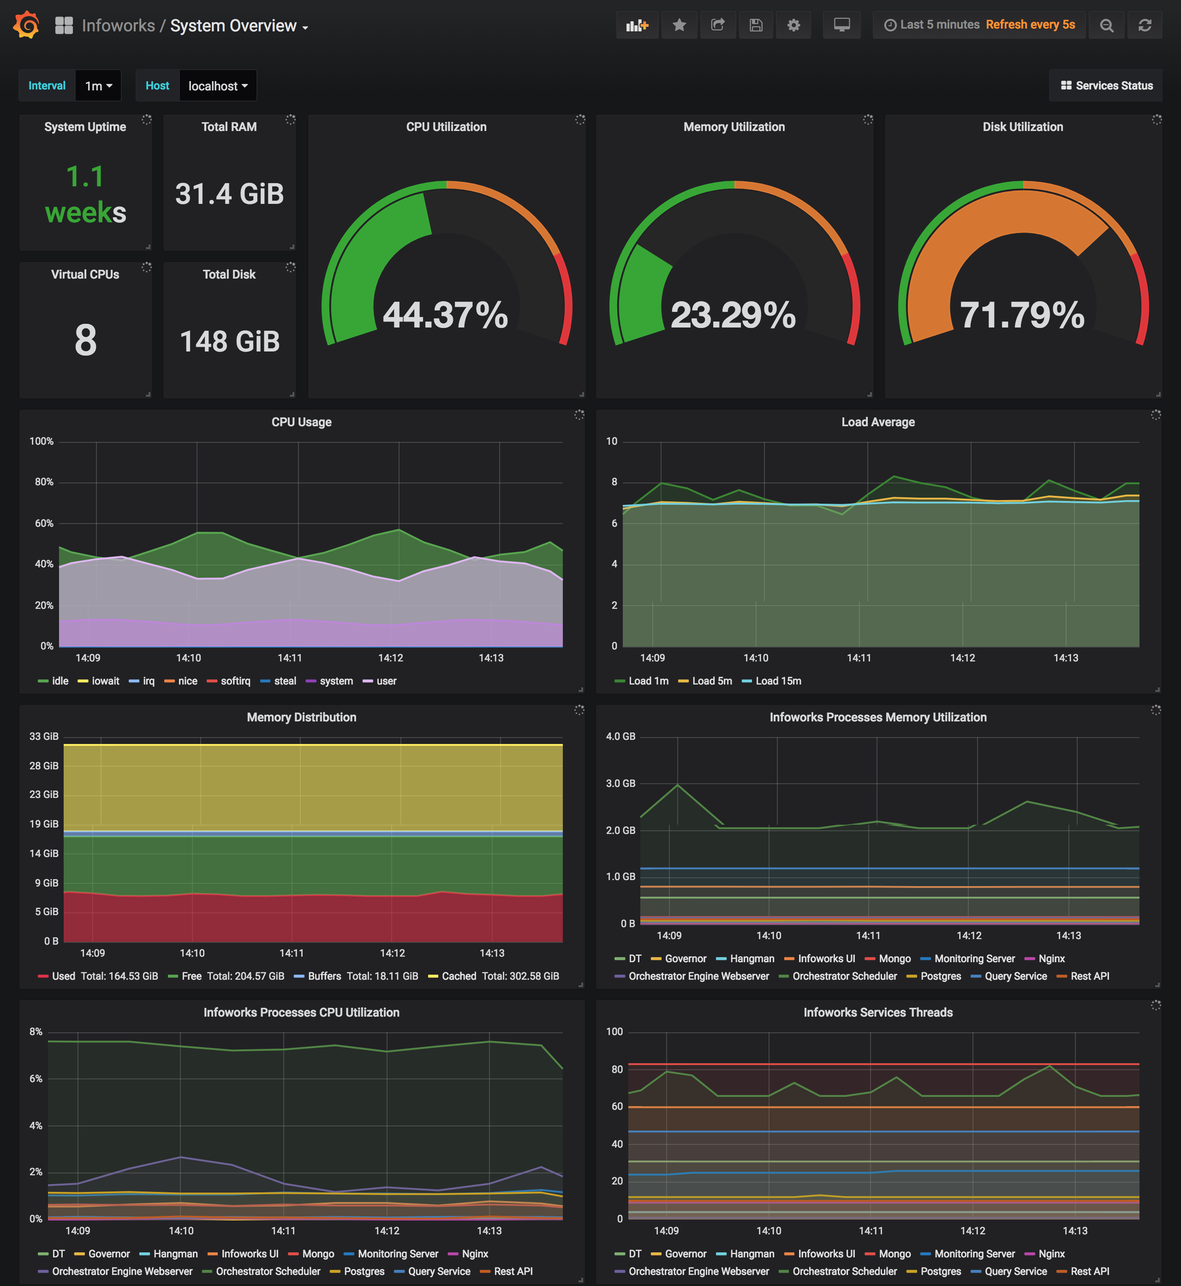
Task: Open Infoworks Processes CPU Utilization title menu
Action: (302, 1012)
